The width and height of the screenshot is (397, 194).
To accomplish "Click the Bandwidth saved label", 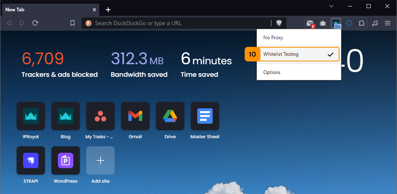I will coord(139,74).
